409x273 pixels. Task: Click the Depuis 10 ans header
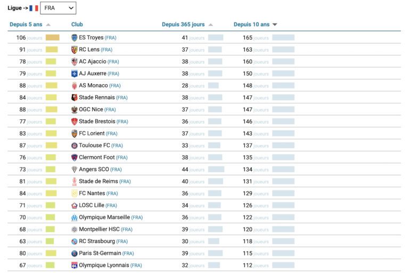click(251, 25)
